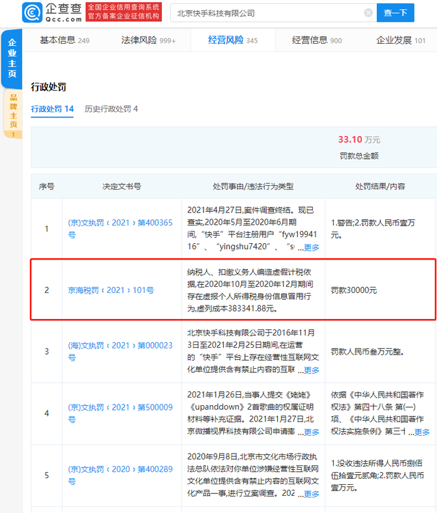The height and width of the screenshot is (513, 437).
Task: Open document (京)文执罚〔2021〕第500009号
Action: pos(120,413)
